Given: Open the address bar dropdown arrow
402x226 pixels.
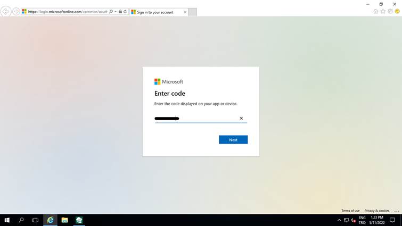Looking at the screenshot, I should [116, 12].
